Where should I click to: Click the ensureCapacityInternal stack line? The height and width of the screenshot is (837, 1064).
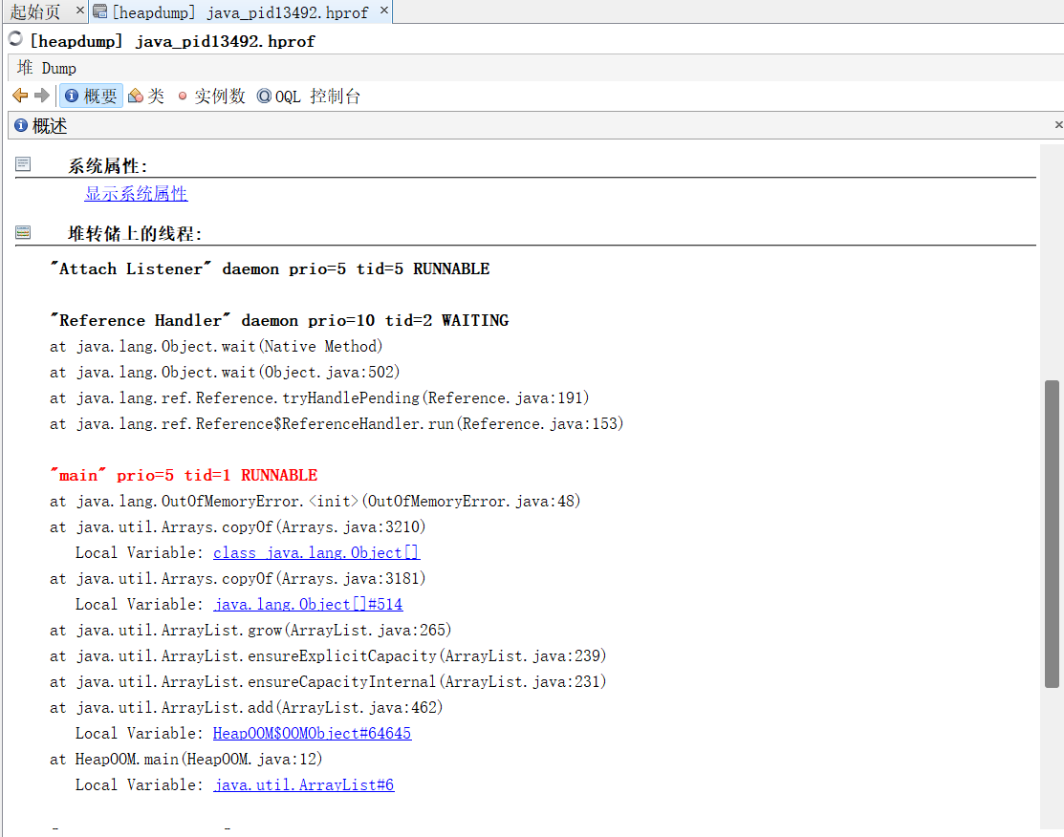click(328, 681)
